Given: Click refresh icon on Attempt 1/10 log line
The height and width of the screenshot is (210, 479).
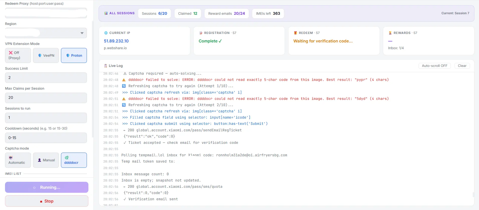Looking at the screenshot, I should [x=124, y=86].
